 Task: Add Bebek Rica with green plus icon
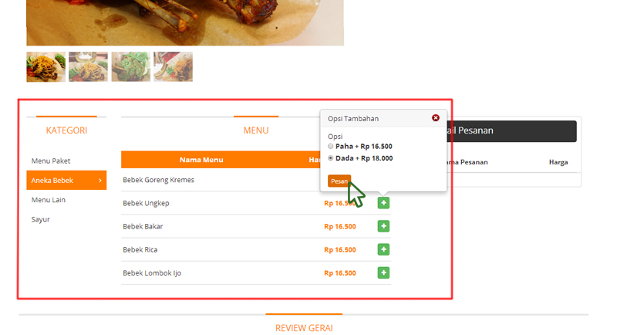click(x=383, y=249)
